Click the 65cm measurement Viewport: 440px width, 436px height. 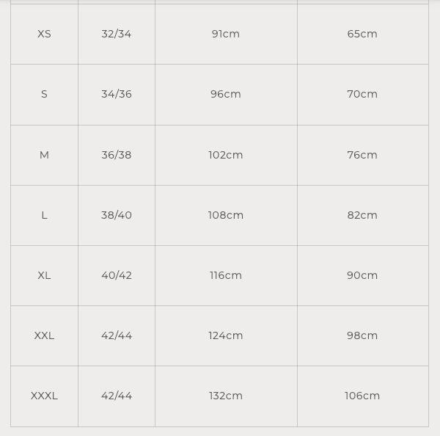(x=362, y=34)
